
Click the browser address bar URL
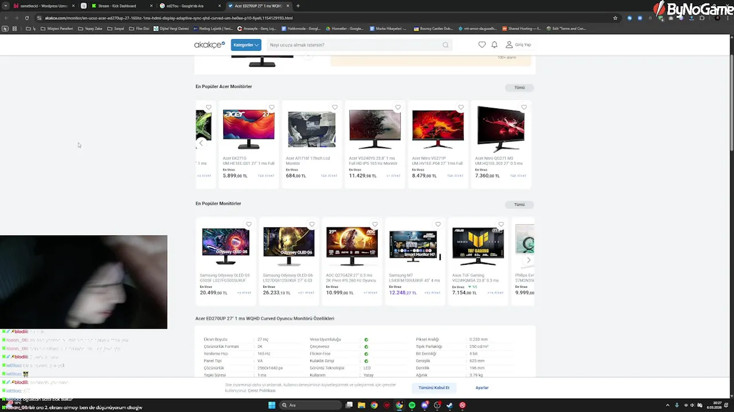pos(169,18)
